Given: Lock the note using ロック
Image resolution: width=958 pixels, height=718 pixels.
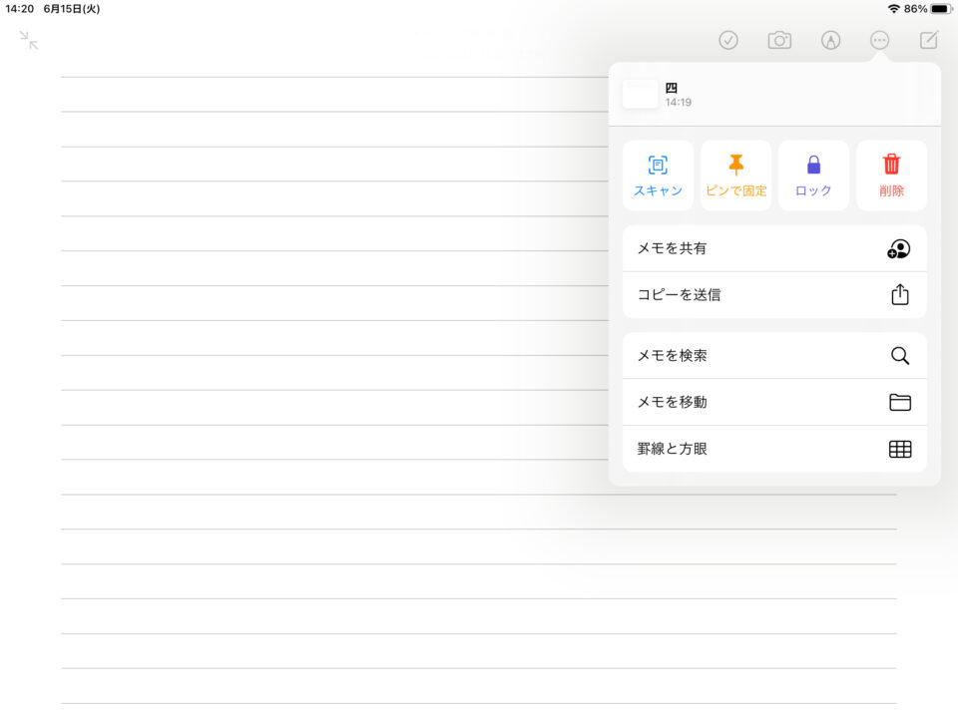Looking at the screenshot, I should tap(813, 176).
